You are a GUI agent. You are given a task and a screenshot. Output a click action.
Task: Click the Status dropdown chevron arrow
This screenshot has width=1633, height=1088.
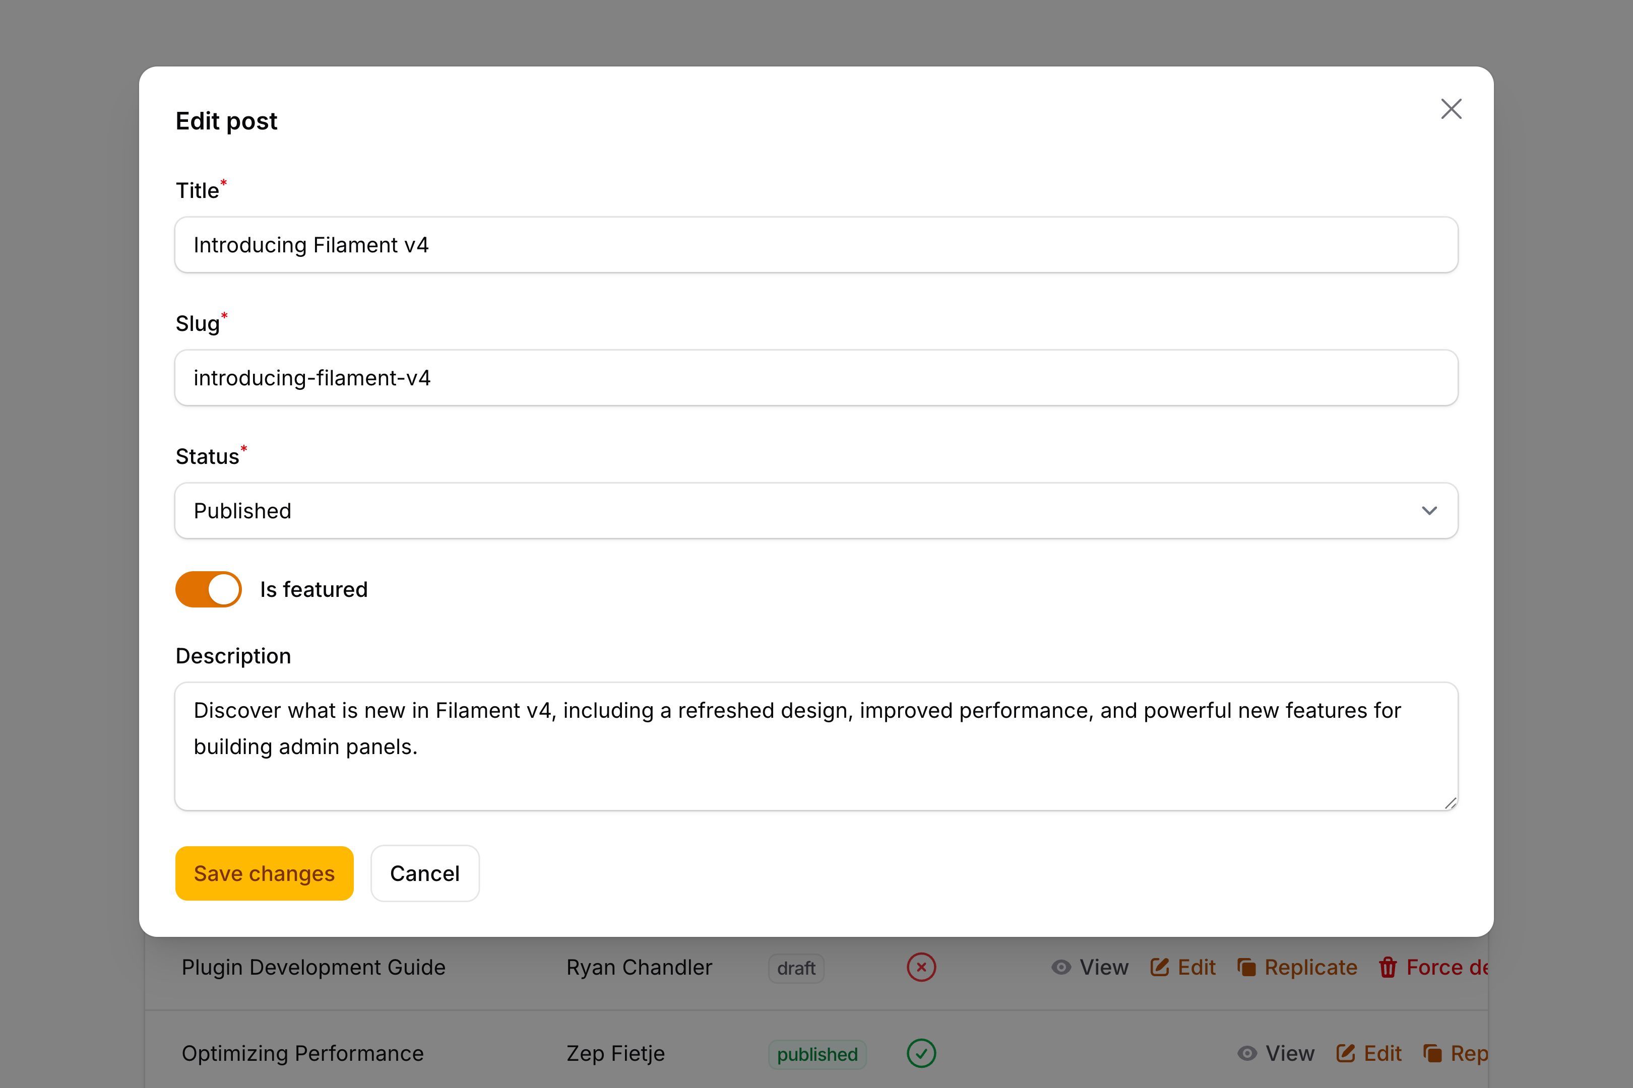click(x=1429, y=511)
